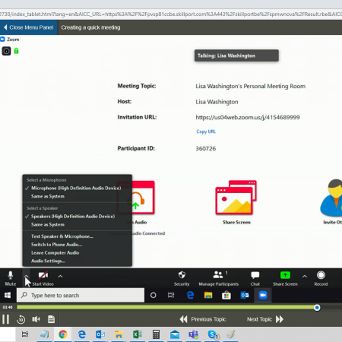Collapse the audio options arrow beside Mute
The width and height of the screenshot is (342, 342).
click(x=26, y=276)
